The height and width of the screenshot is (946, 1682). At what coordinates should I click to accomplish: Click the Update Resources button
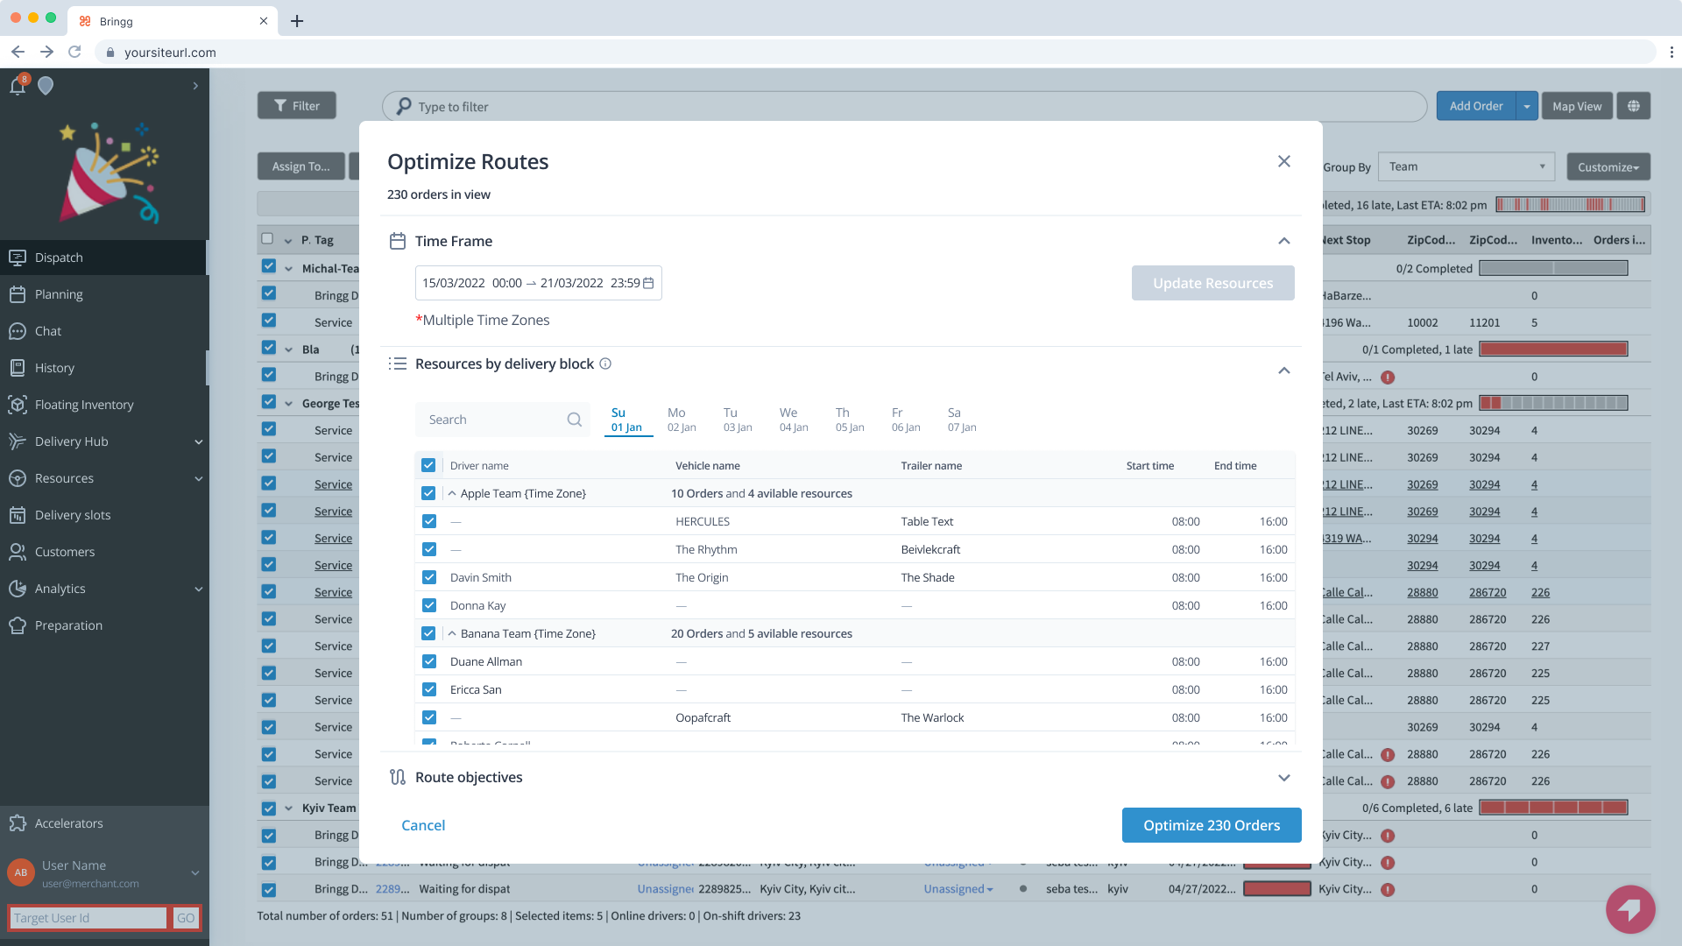(x=1212, y=283)
